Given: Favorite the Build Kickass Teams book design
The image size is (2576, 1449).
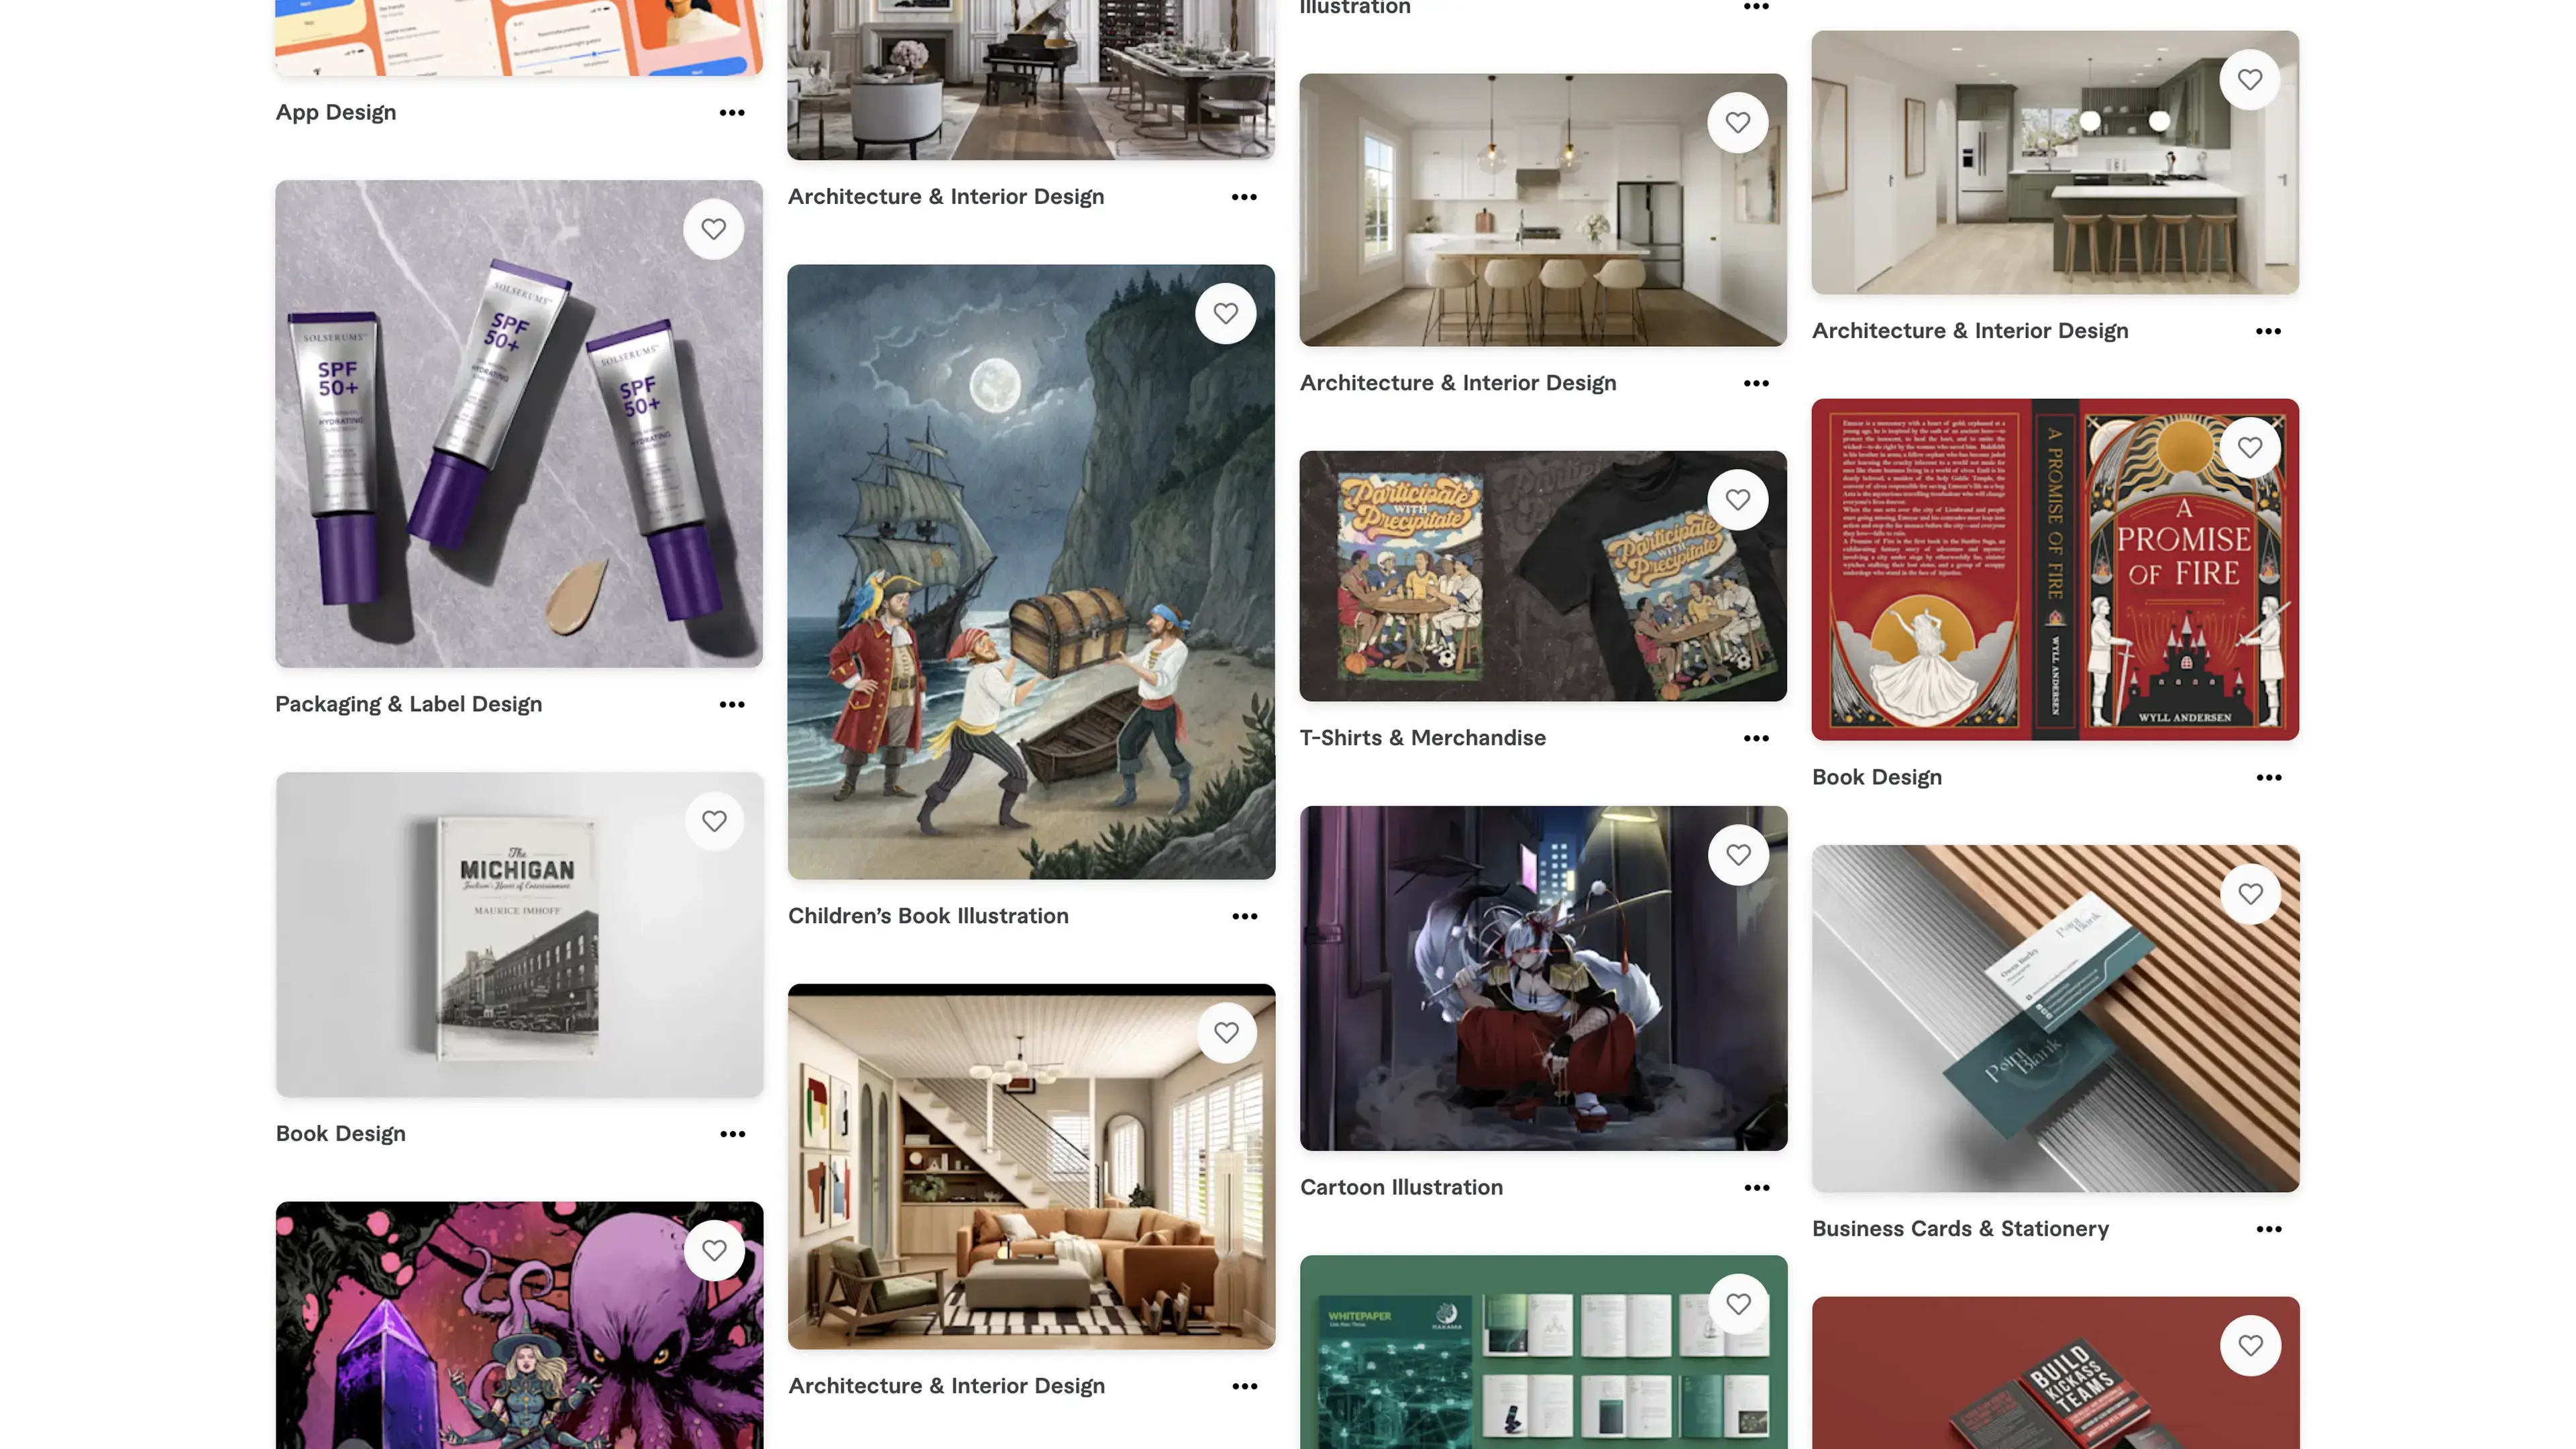Looking at the screenshot, I should (2250, 1346).
